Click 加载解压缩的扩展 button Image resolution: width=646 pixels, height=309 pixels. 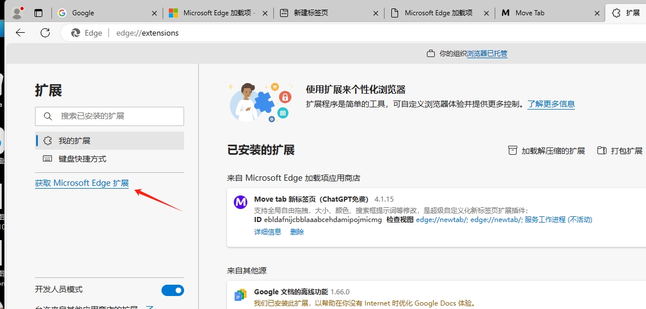[x=546, y=151]
